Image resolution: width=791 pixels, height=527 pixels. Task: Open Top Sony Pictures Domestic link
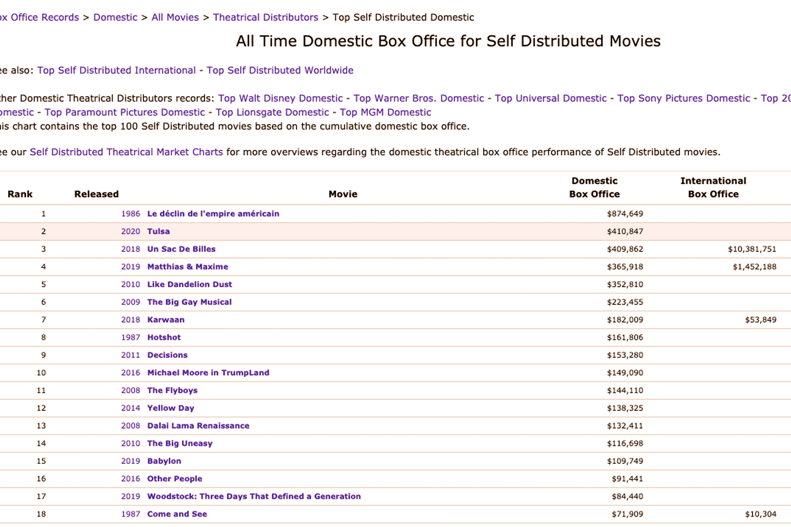click(x=684, y=98)
